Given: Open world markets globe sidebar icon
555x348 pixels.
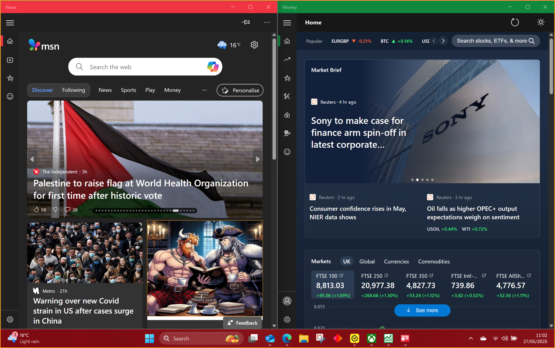Looking at the screenshot, I should tap(287, 133).
